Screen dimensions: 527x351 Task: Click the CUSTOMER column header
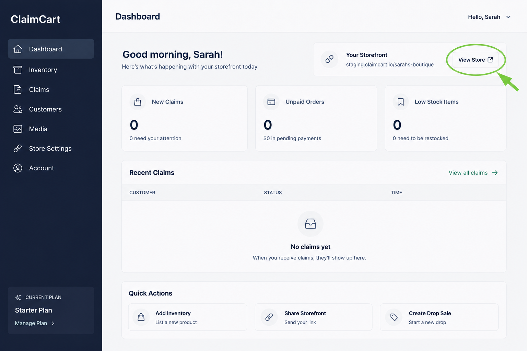(142, 193)
